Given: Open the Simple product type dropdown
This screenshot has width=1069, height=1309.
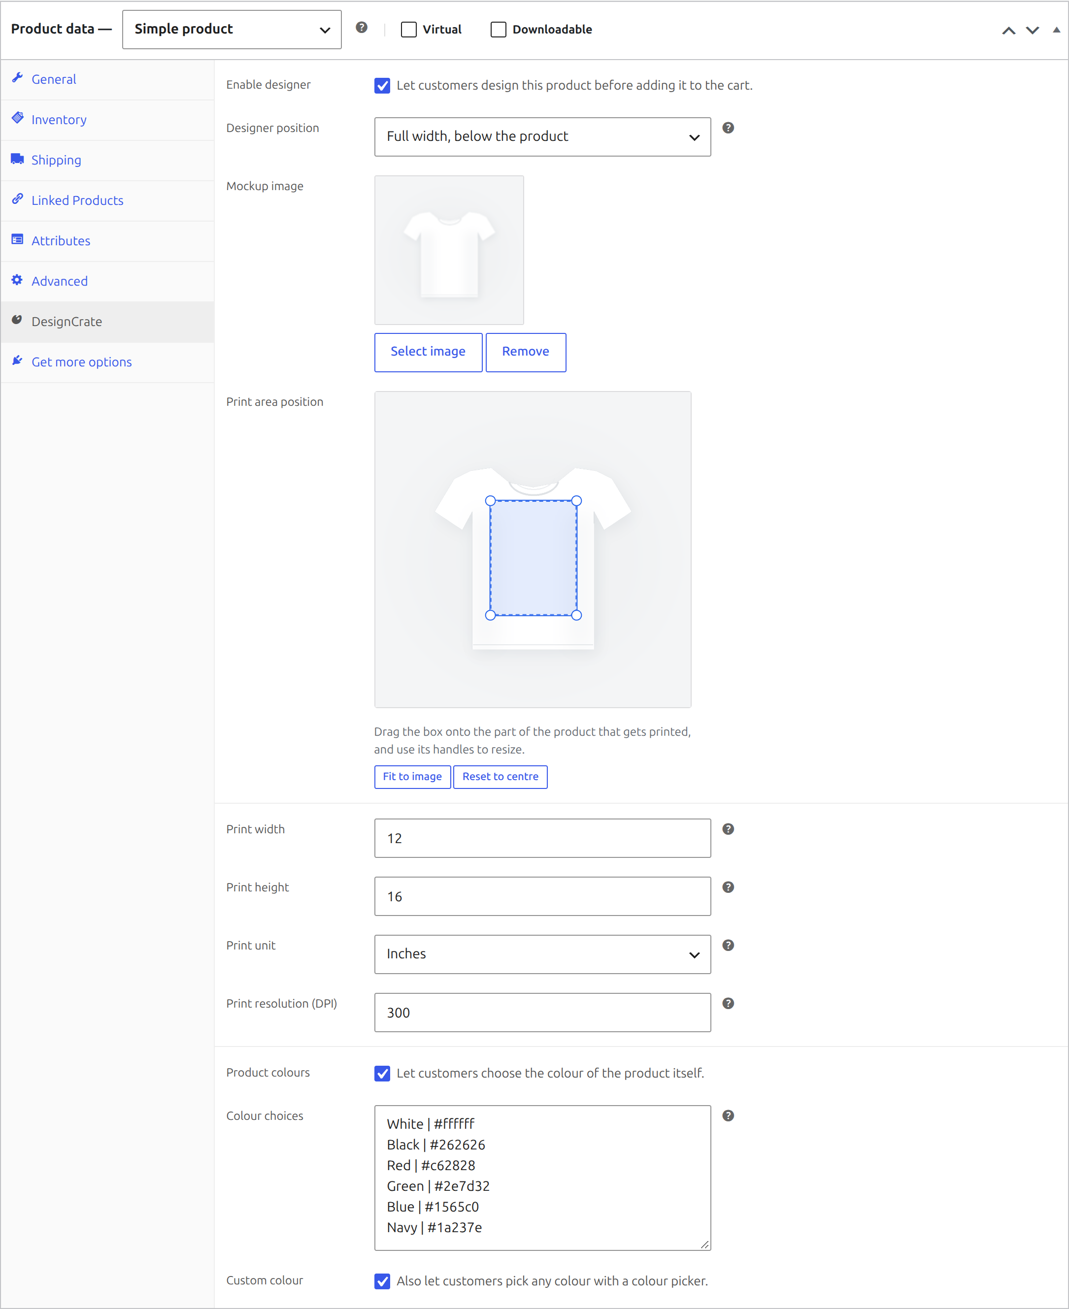Looking at the screenshot, I should pyautogui.click(x=232, y=30).
